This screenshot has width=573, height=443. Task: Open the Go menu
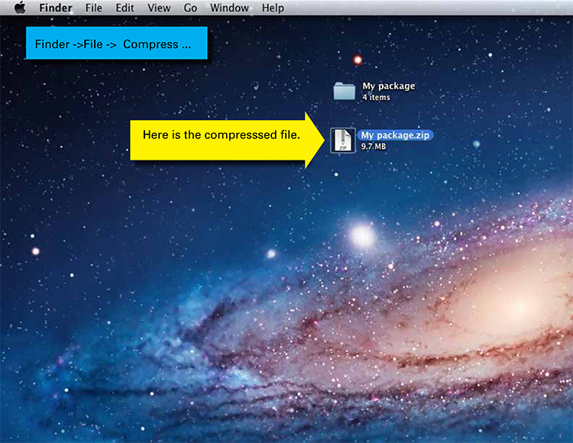(x=190, y=8)
